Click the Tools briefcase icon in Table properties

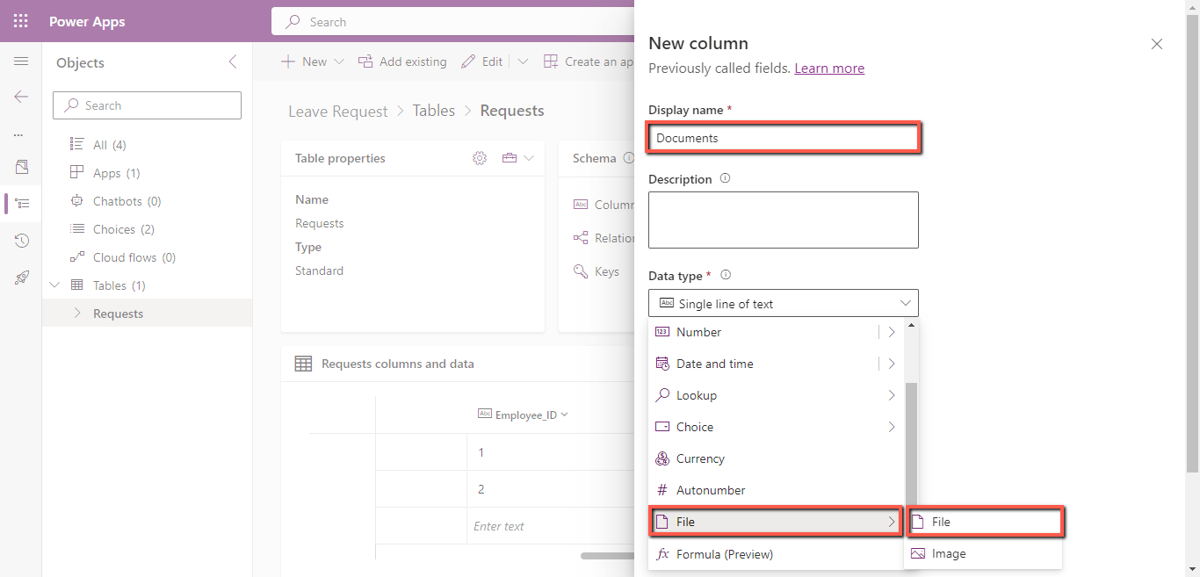click(x=510, y=158)
